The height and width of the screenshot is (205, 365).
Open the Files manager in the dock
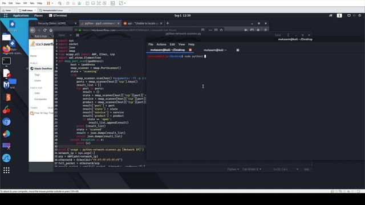[6, 36]
